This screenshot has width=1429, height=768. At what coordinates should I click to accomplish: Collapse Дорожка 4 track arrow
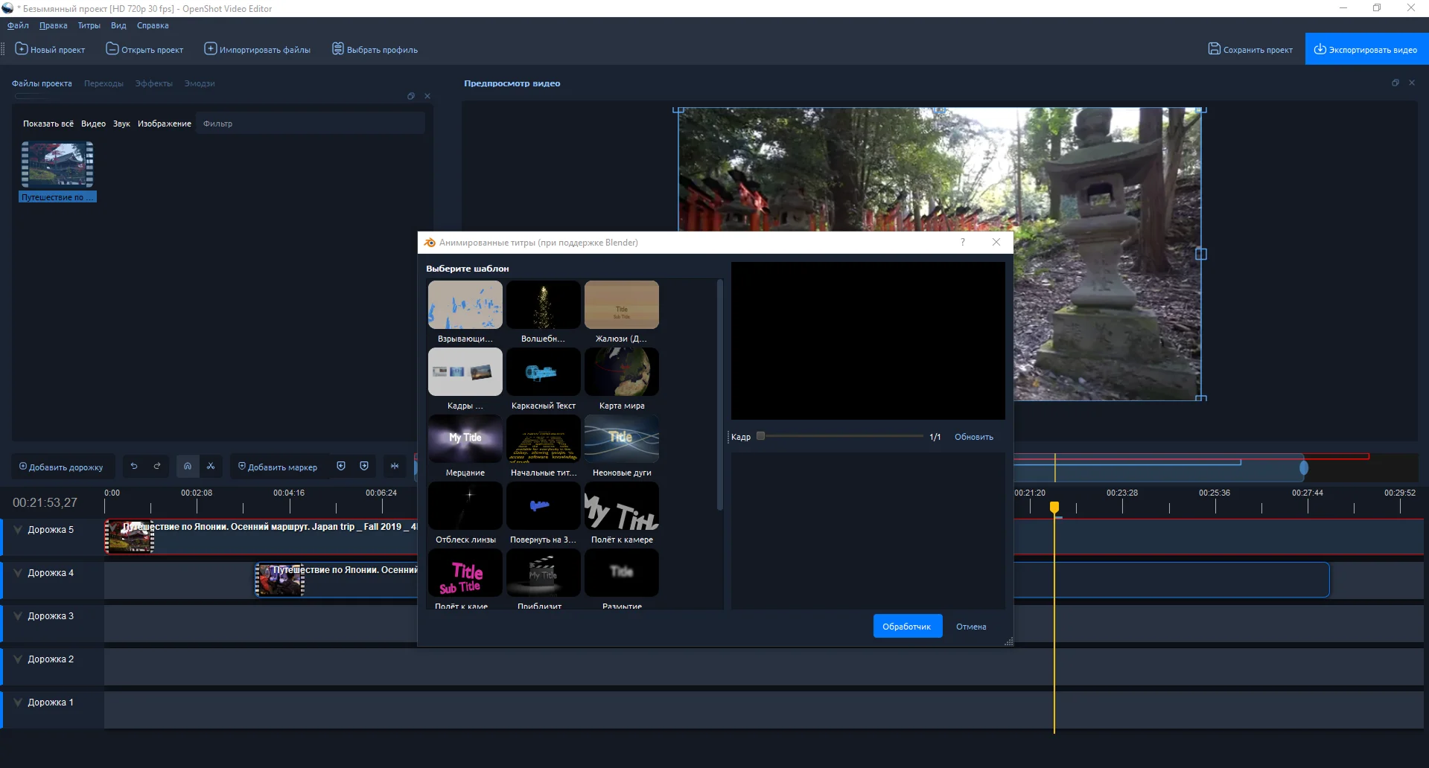coord(18,573)
